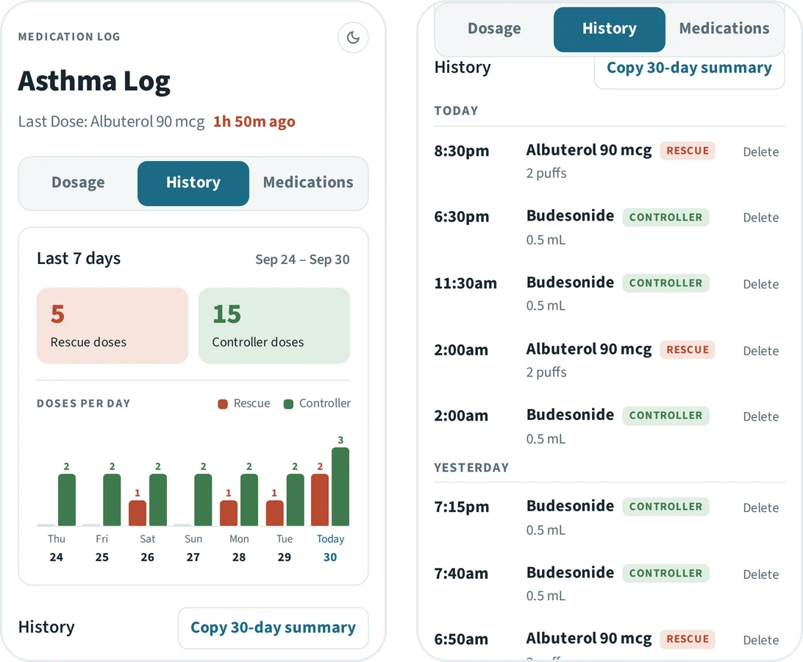Screen dimensions: 803x662
Task: Click the 'Asthma Log' title
Action: pyautogui.click(x=94, y=82)
